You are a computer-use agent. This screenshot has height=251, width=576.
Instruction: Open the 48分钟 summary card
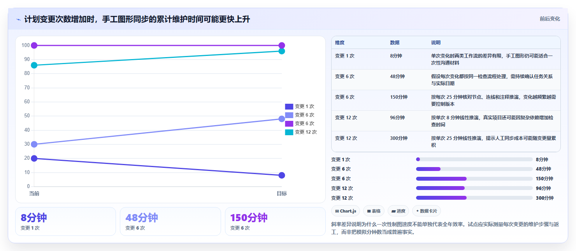tap(170, 221)
